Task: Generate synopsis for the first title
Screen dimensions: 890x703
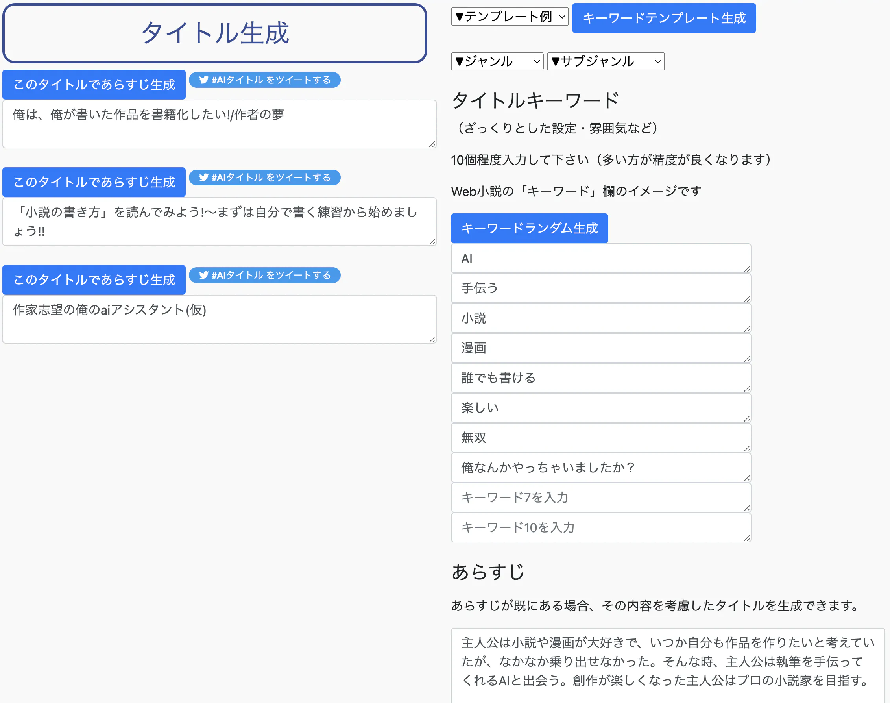Action: coord(94,85)
